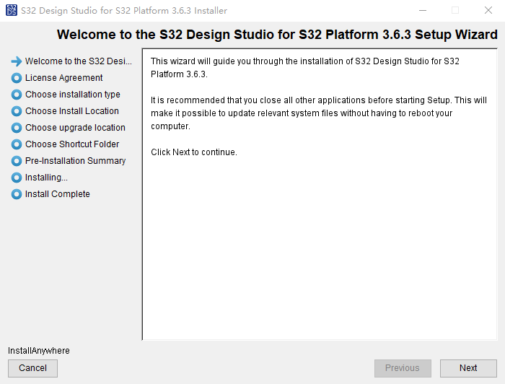Viewport: 505px width, 384px height.
Task: Click the 'InstallAnywhere' label
Action: [x=39, y=351]
